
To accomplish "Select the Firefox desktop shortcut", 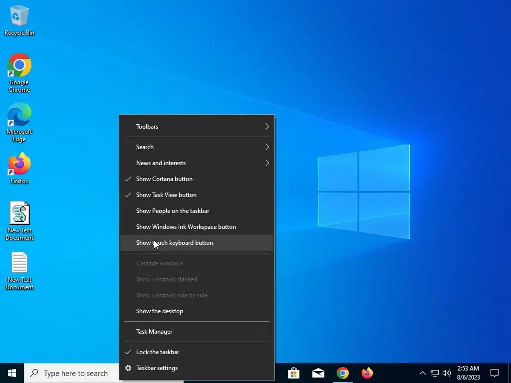I will 19,169.
